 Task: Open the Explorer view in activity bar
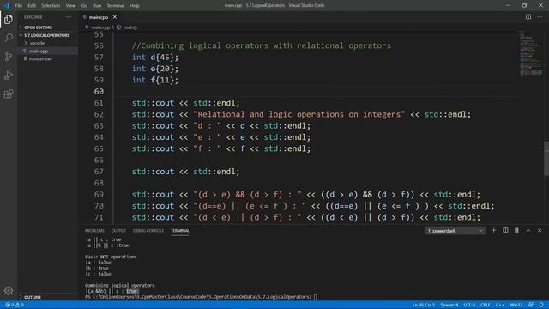(x=9, y=19)
